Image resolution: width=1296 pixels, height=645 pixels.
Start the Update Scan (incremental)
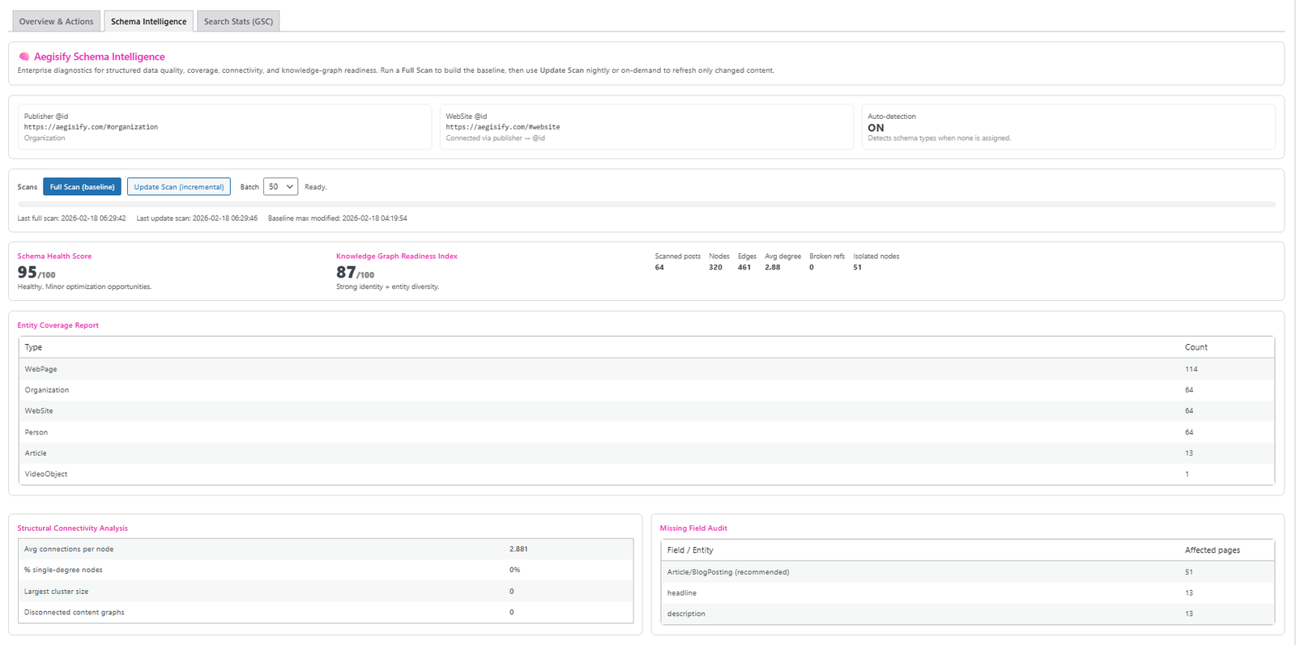pyautogui.click(x=178, y=187)
